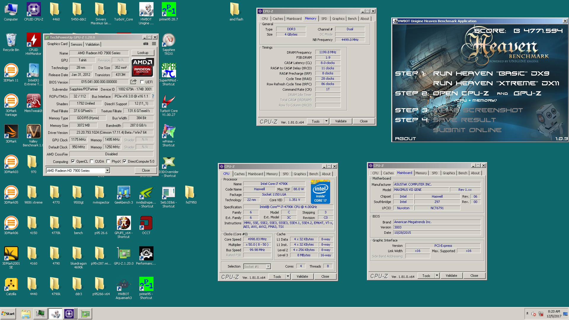Launch wPrime shortcut
This screenshot has width=569, height=320.
click(169, 135)
